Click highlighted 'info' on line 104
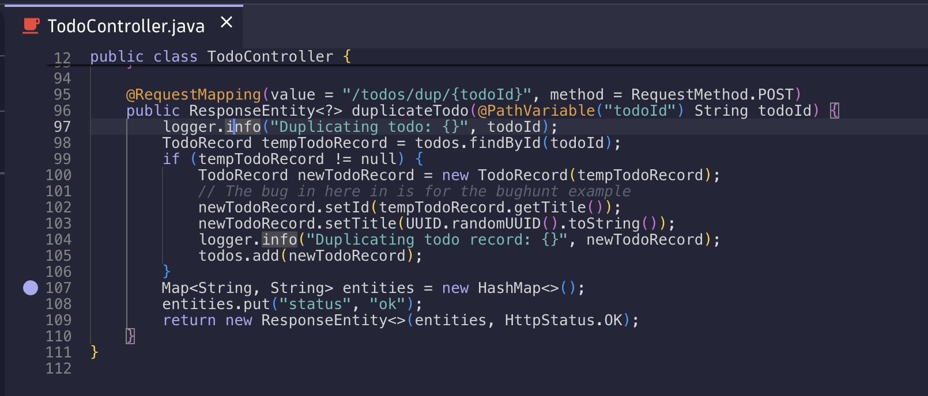The image size is (928, 396). pos(280,239)
